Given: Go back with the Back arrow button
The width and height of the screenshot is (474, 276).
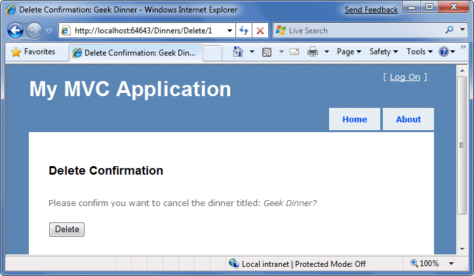Looking at the screenshot, I should (15, 31).
